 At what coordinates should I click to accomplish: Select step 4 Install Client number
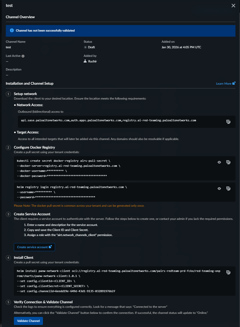coord(8,258)
